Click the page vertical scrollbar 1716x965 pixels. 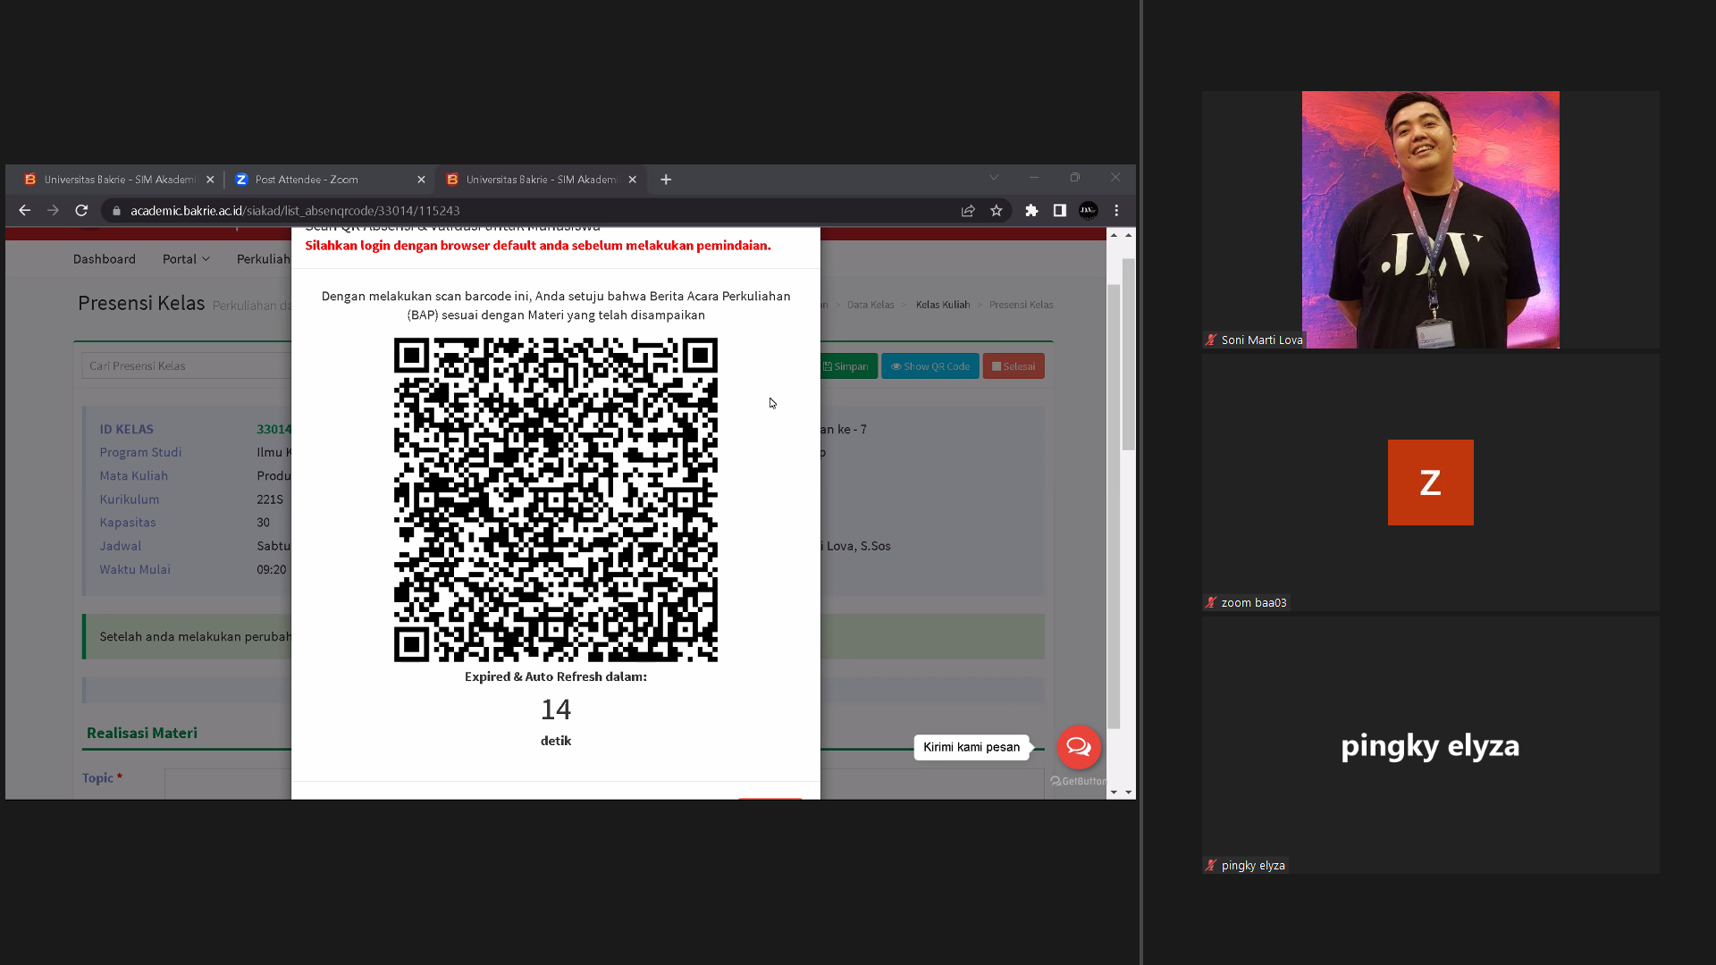point(1129,355)
